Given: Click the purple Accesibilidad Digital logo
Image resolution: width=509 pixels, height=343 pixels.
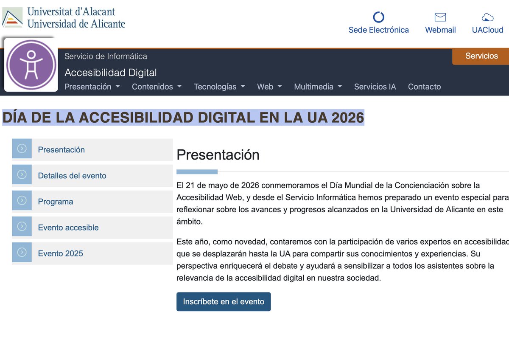Looking at the screenshot, I should [x=31, y=65].
